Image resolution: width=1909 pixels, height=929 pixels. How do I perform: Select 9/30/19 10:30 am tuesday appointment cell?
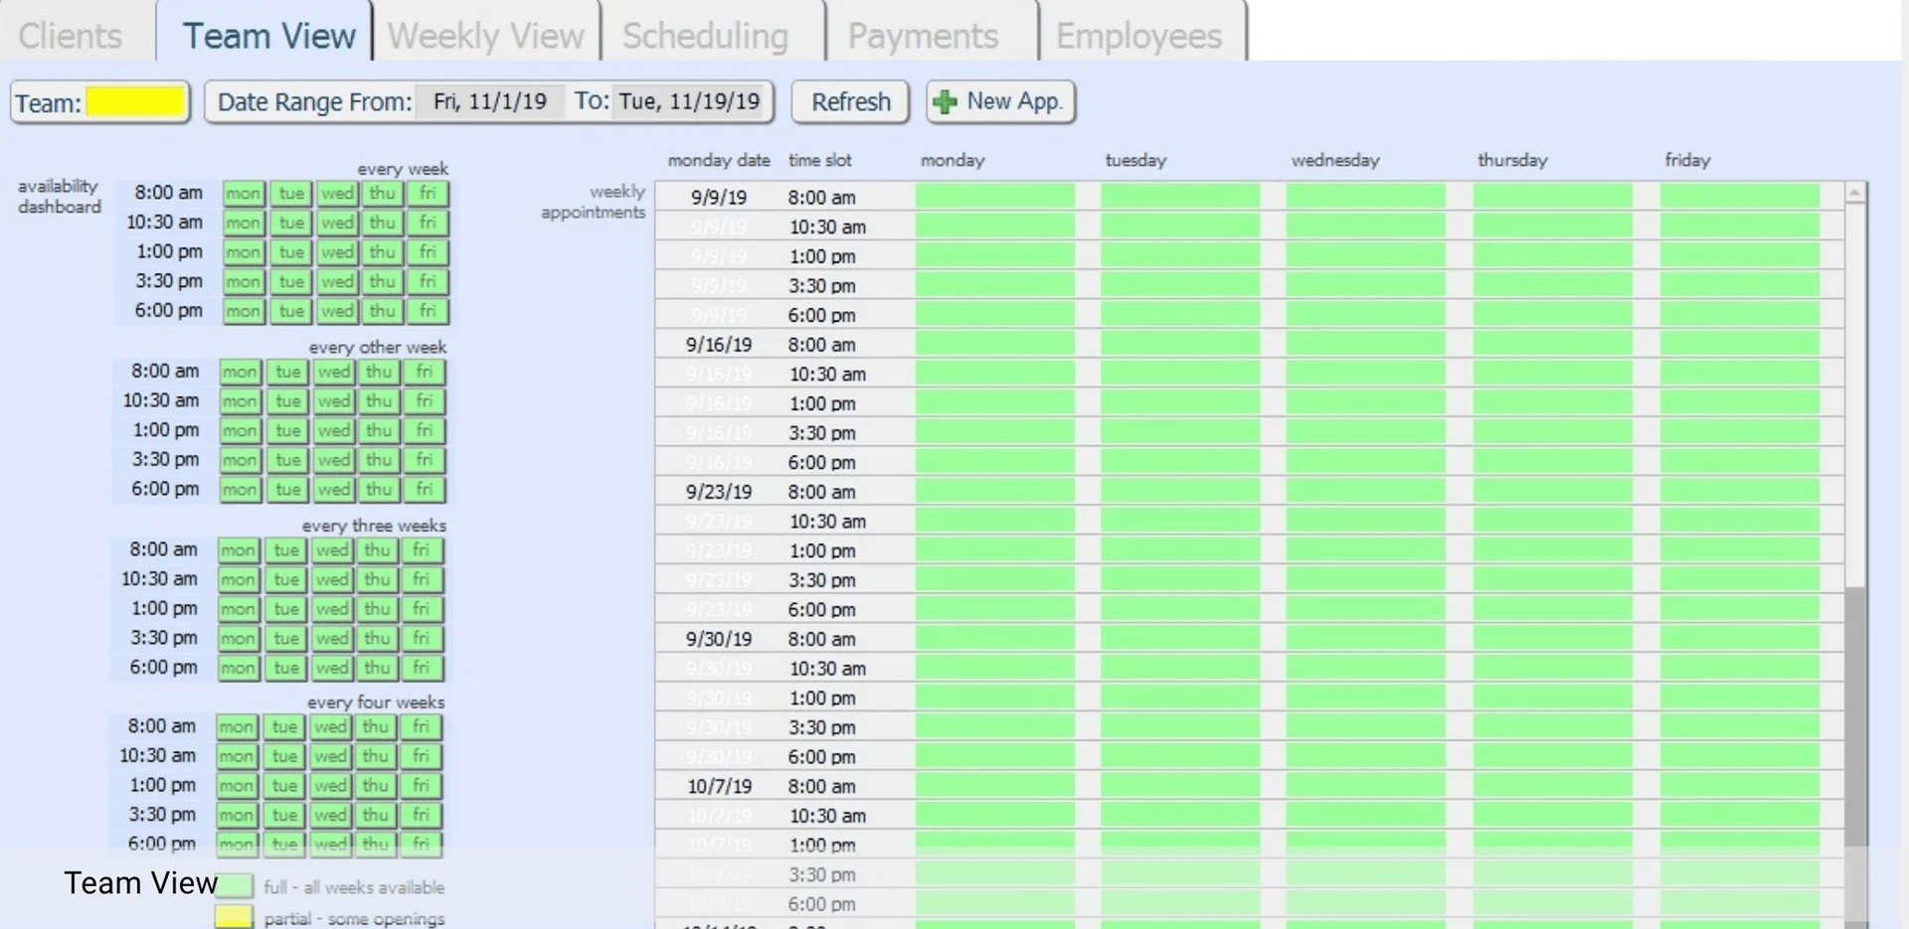pyautogui.click(x=1180, y=668)
